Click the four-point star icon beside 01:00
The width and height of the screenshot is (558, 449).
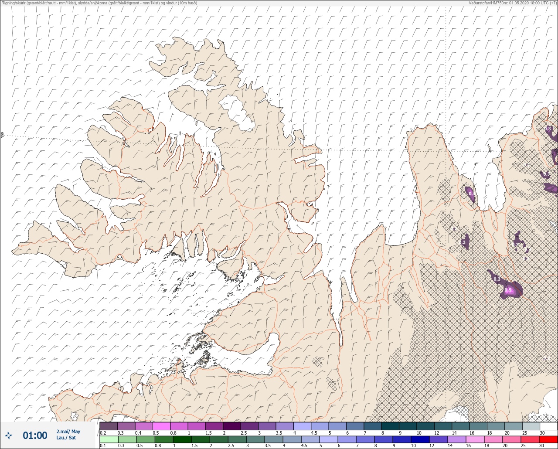coord(9,435)
